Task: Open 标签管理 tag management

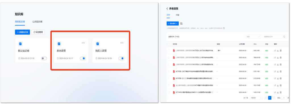Action: point(38,32)
